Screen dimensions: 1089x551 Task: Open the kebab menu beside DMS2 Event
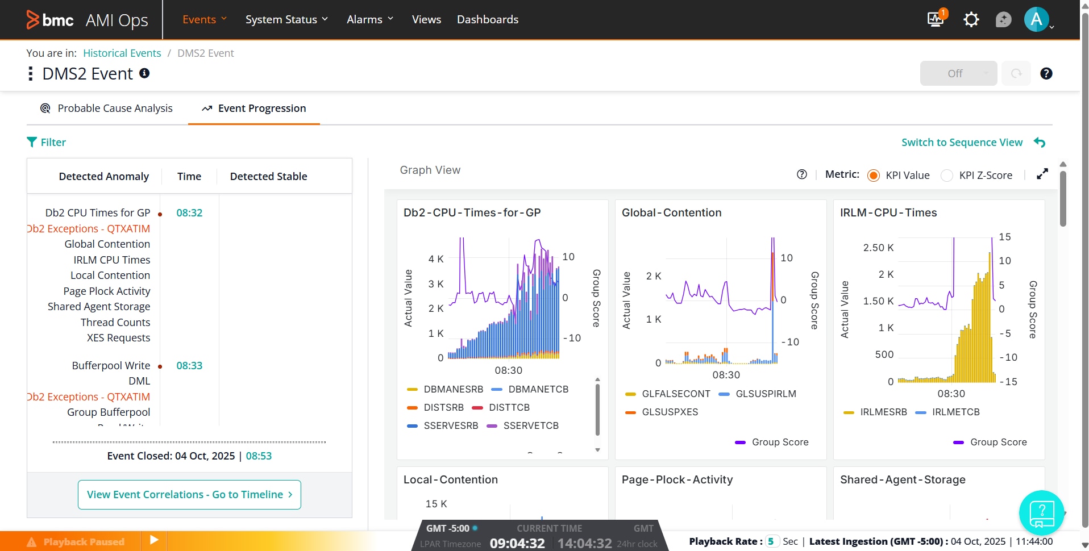tap(30, 73)
